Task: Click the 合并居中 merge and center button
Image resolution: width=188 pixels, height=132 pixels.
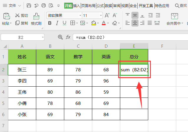Action: tap(174, 19)
